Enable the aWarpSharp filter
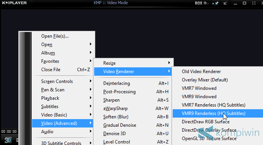This screenshot has height=145, width=263. (x=133, y=108)
